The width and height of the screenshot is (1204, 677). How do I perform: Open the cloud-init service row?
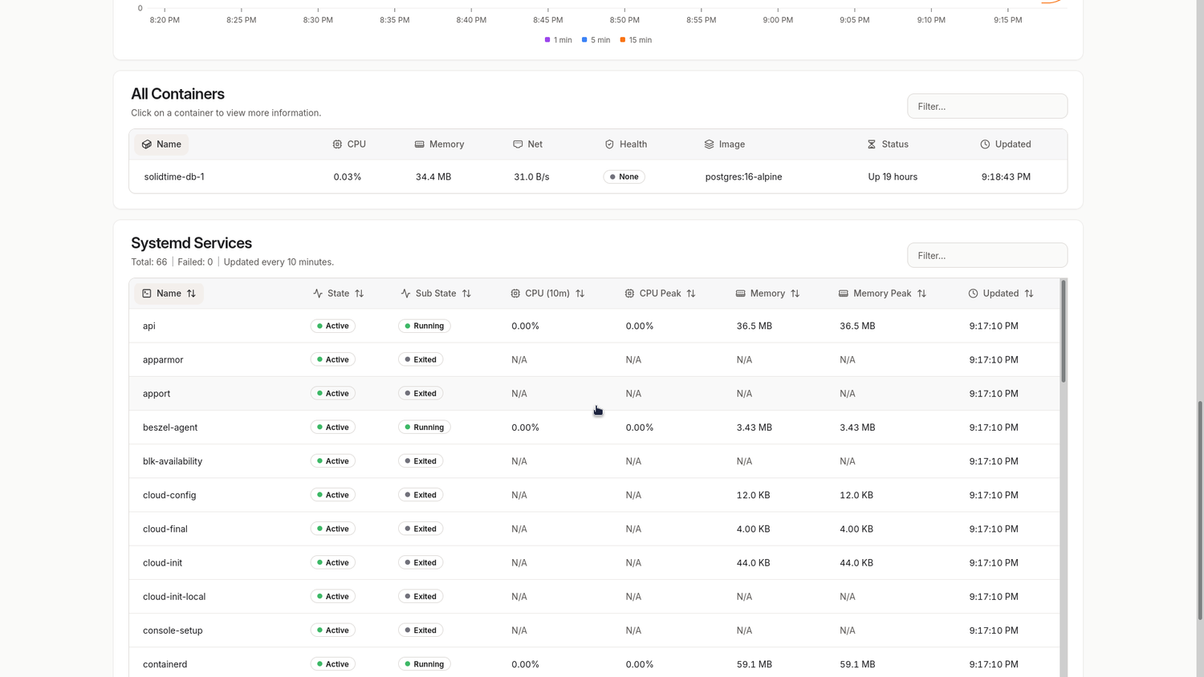594,562
